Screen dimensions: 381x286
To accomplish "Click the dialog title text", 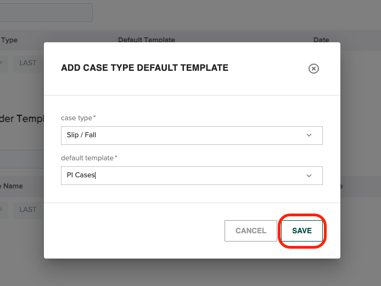I will (144, 68).
